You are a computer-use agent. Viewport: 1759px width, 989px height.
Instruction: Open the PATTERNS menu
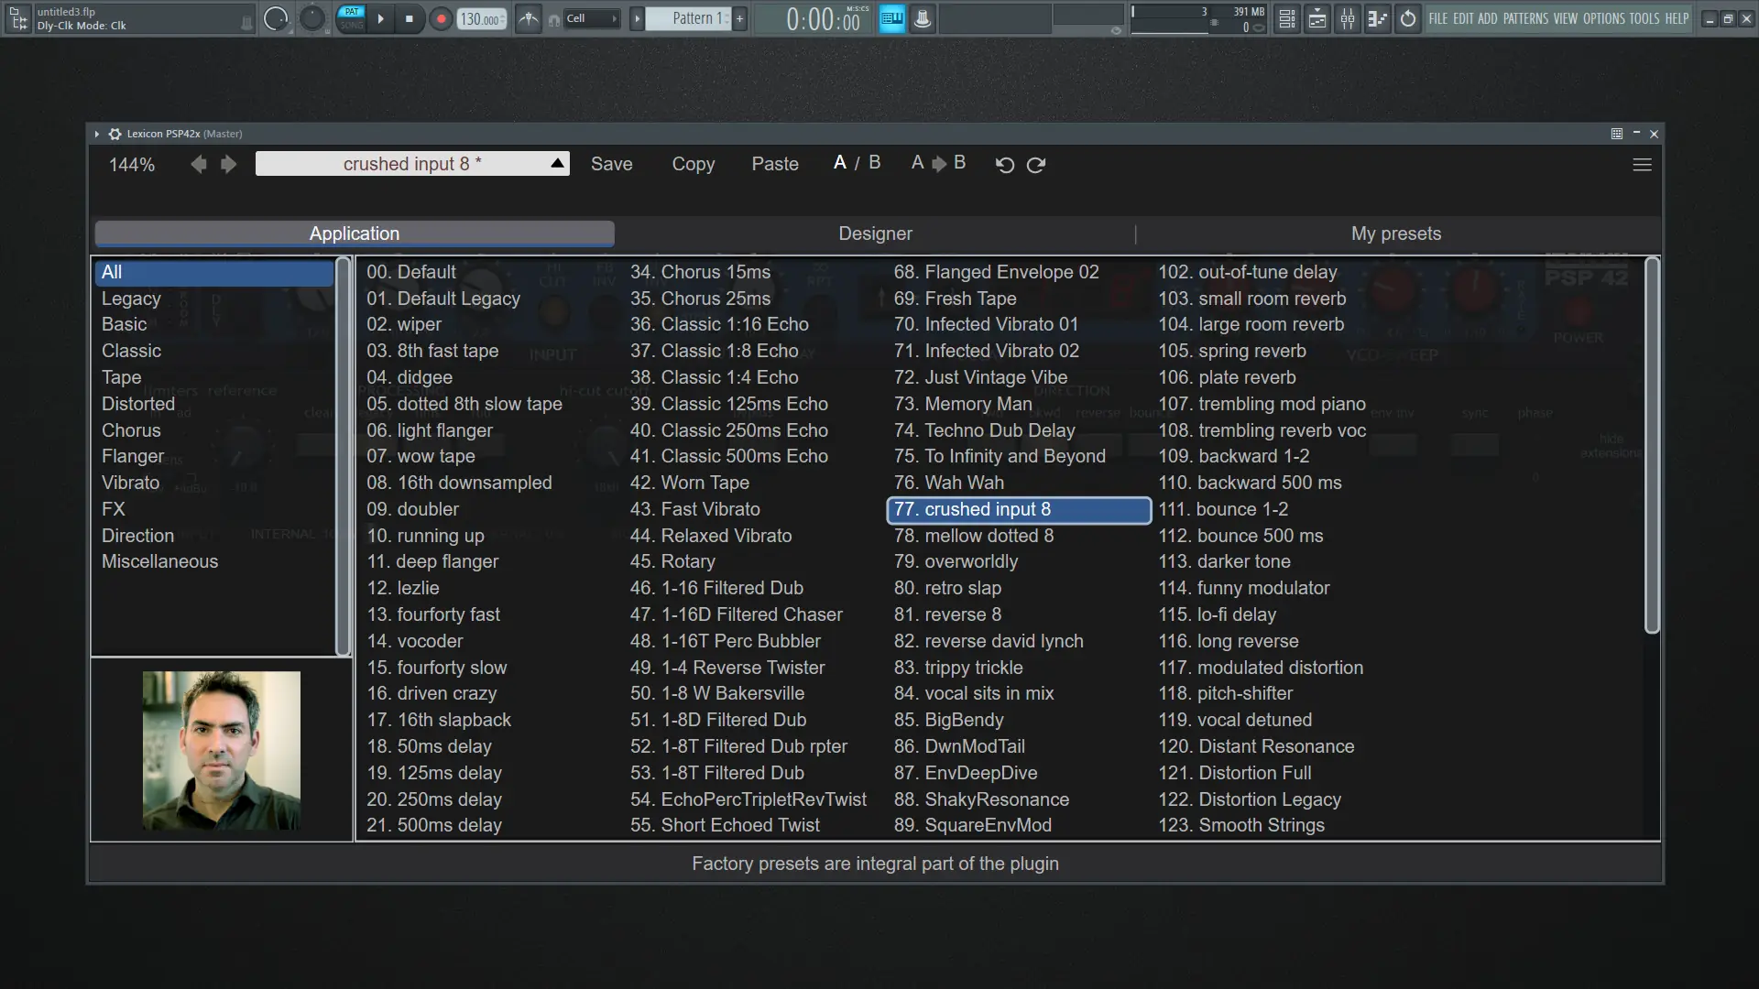click(x=1525, y=18)
